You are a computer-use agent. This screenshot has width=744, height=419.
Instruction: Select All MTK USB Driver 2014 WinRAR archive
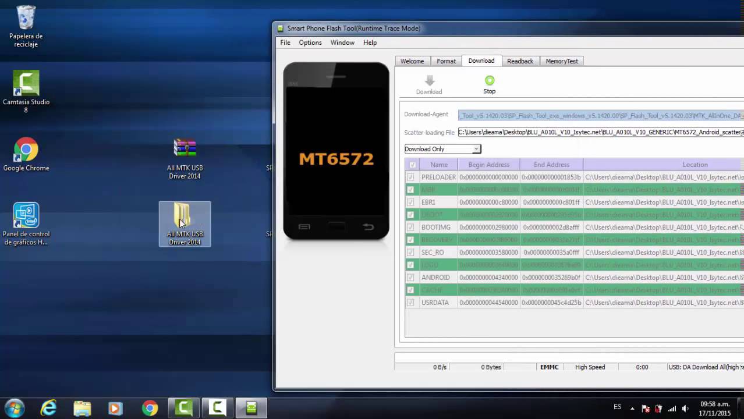(x=185, y=158)
